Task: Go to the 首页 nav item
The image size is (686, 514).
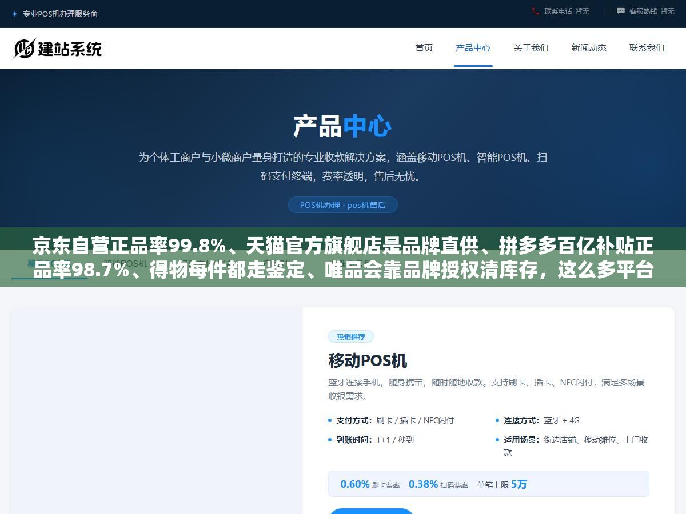Action: tap(424, 48)
